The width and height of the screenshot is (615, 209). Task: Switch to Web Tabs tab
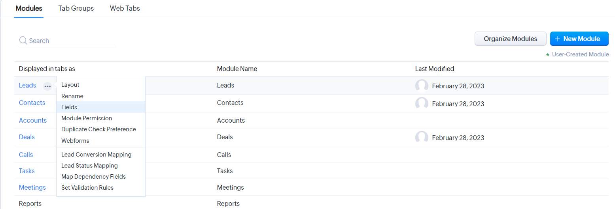click(125, 8)
